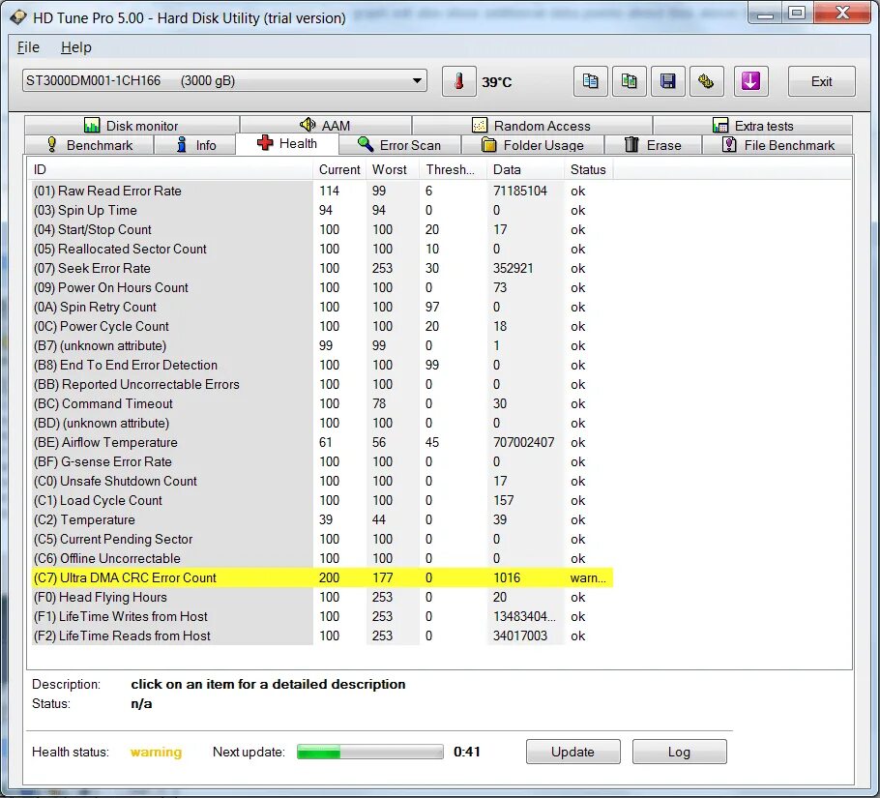Sort by the ID column header
This screenshot has height=798, width=880.
coord(170,169)
